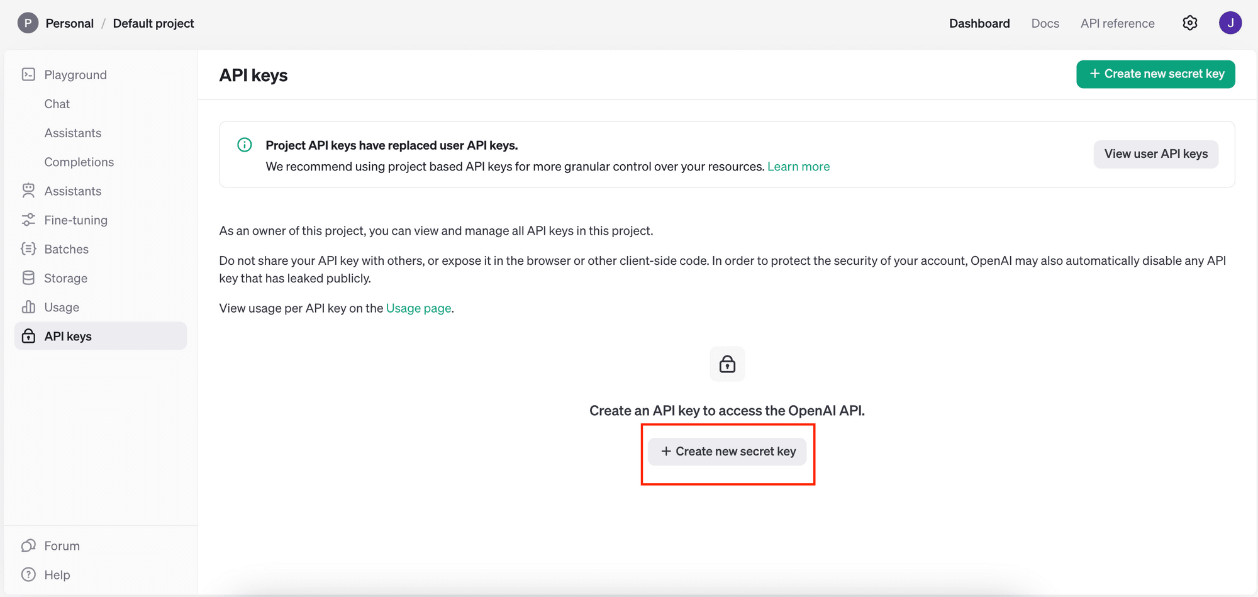Open the API reference tab
1258x597 pixels.
1118,23
